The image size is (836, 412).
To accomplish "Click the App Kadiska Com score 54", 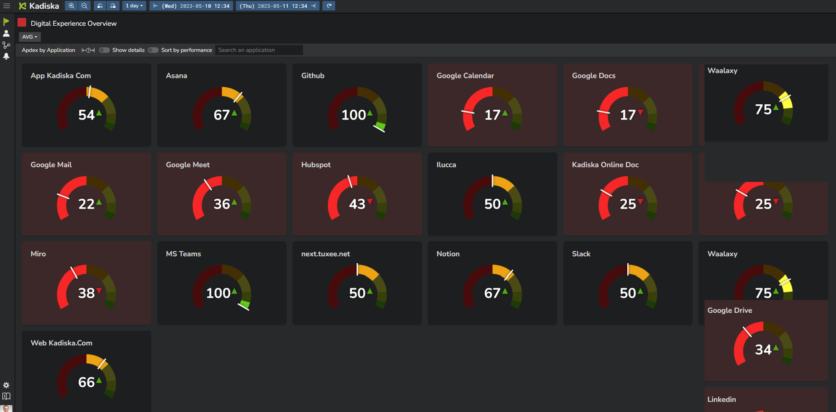I will [86, 115].
